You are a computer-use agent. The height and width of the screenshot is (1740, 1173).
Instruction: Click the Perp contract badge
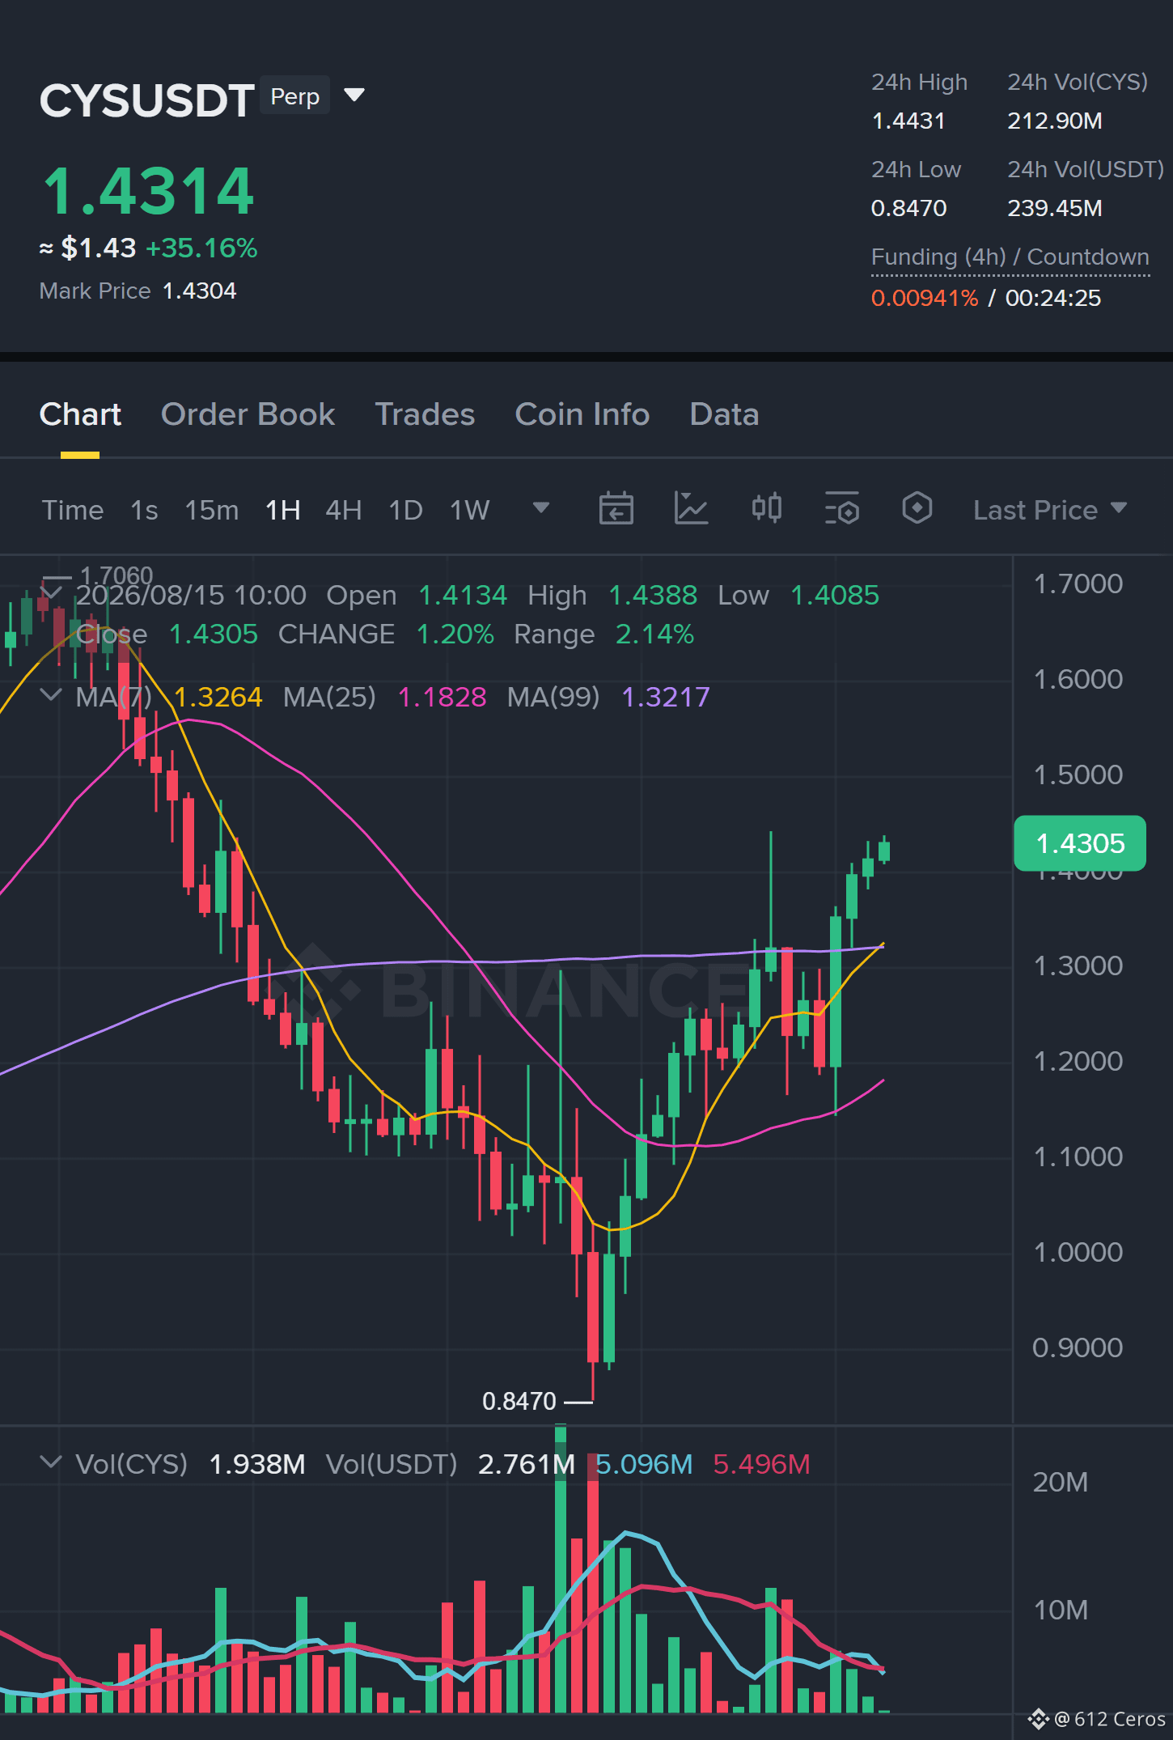coord(295,96)
